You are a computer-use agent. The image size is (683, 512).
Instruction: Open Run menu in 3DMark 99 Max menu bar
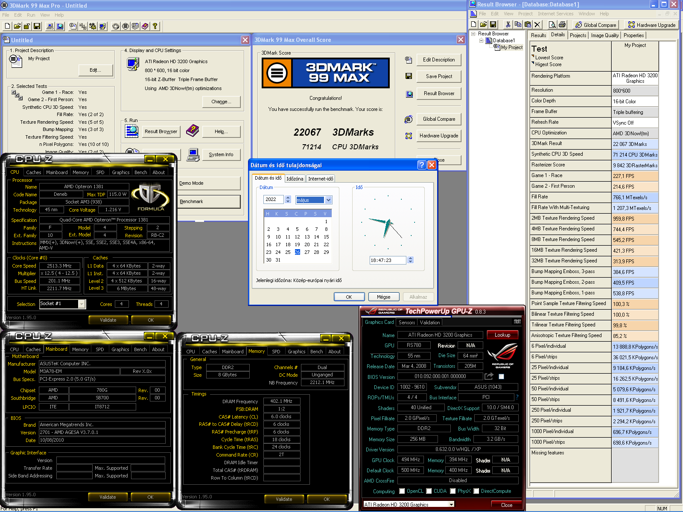(31, 15)
